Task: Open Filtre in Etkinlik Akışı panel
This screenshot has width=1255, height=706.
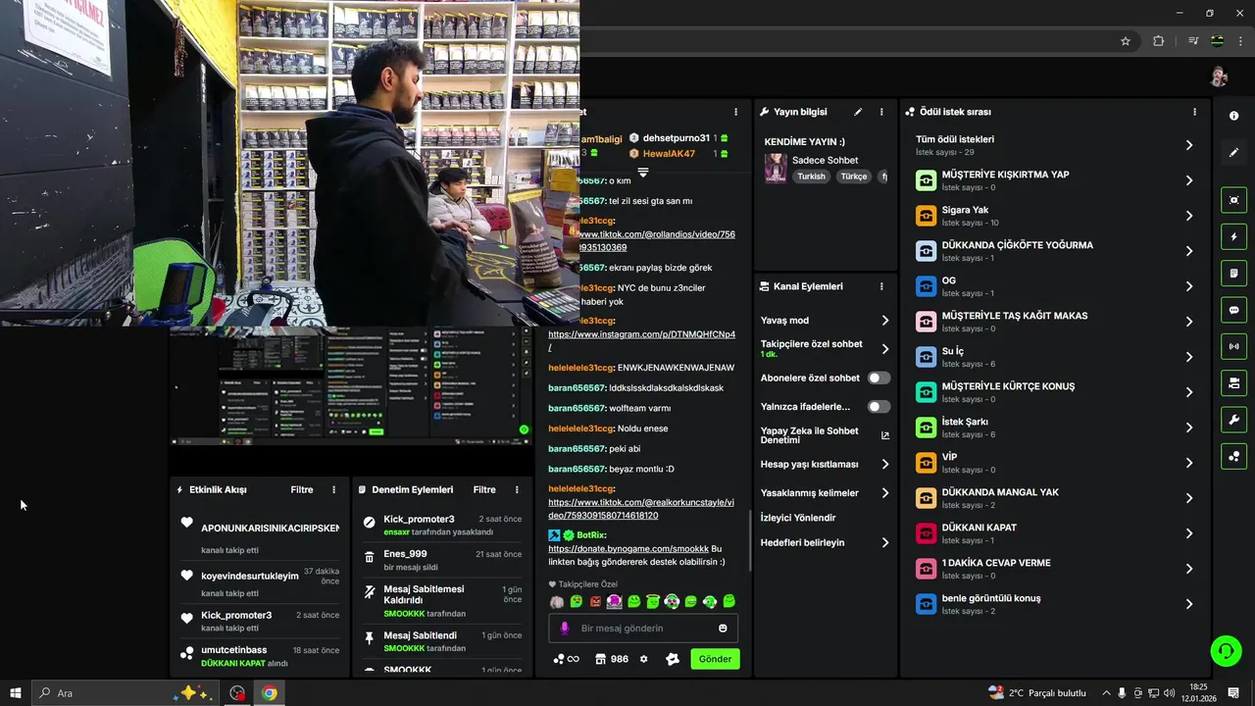Action: [302, 489]
